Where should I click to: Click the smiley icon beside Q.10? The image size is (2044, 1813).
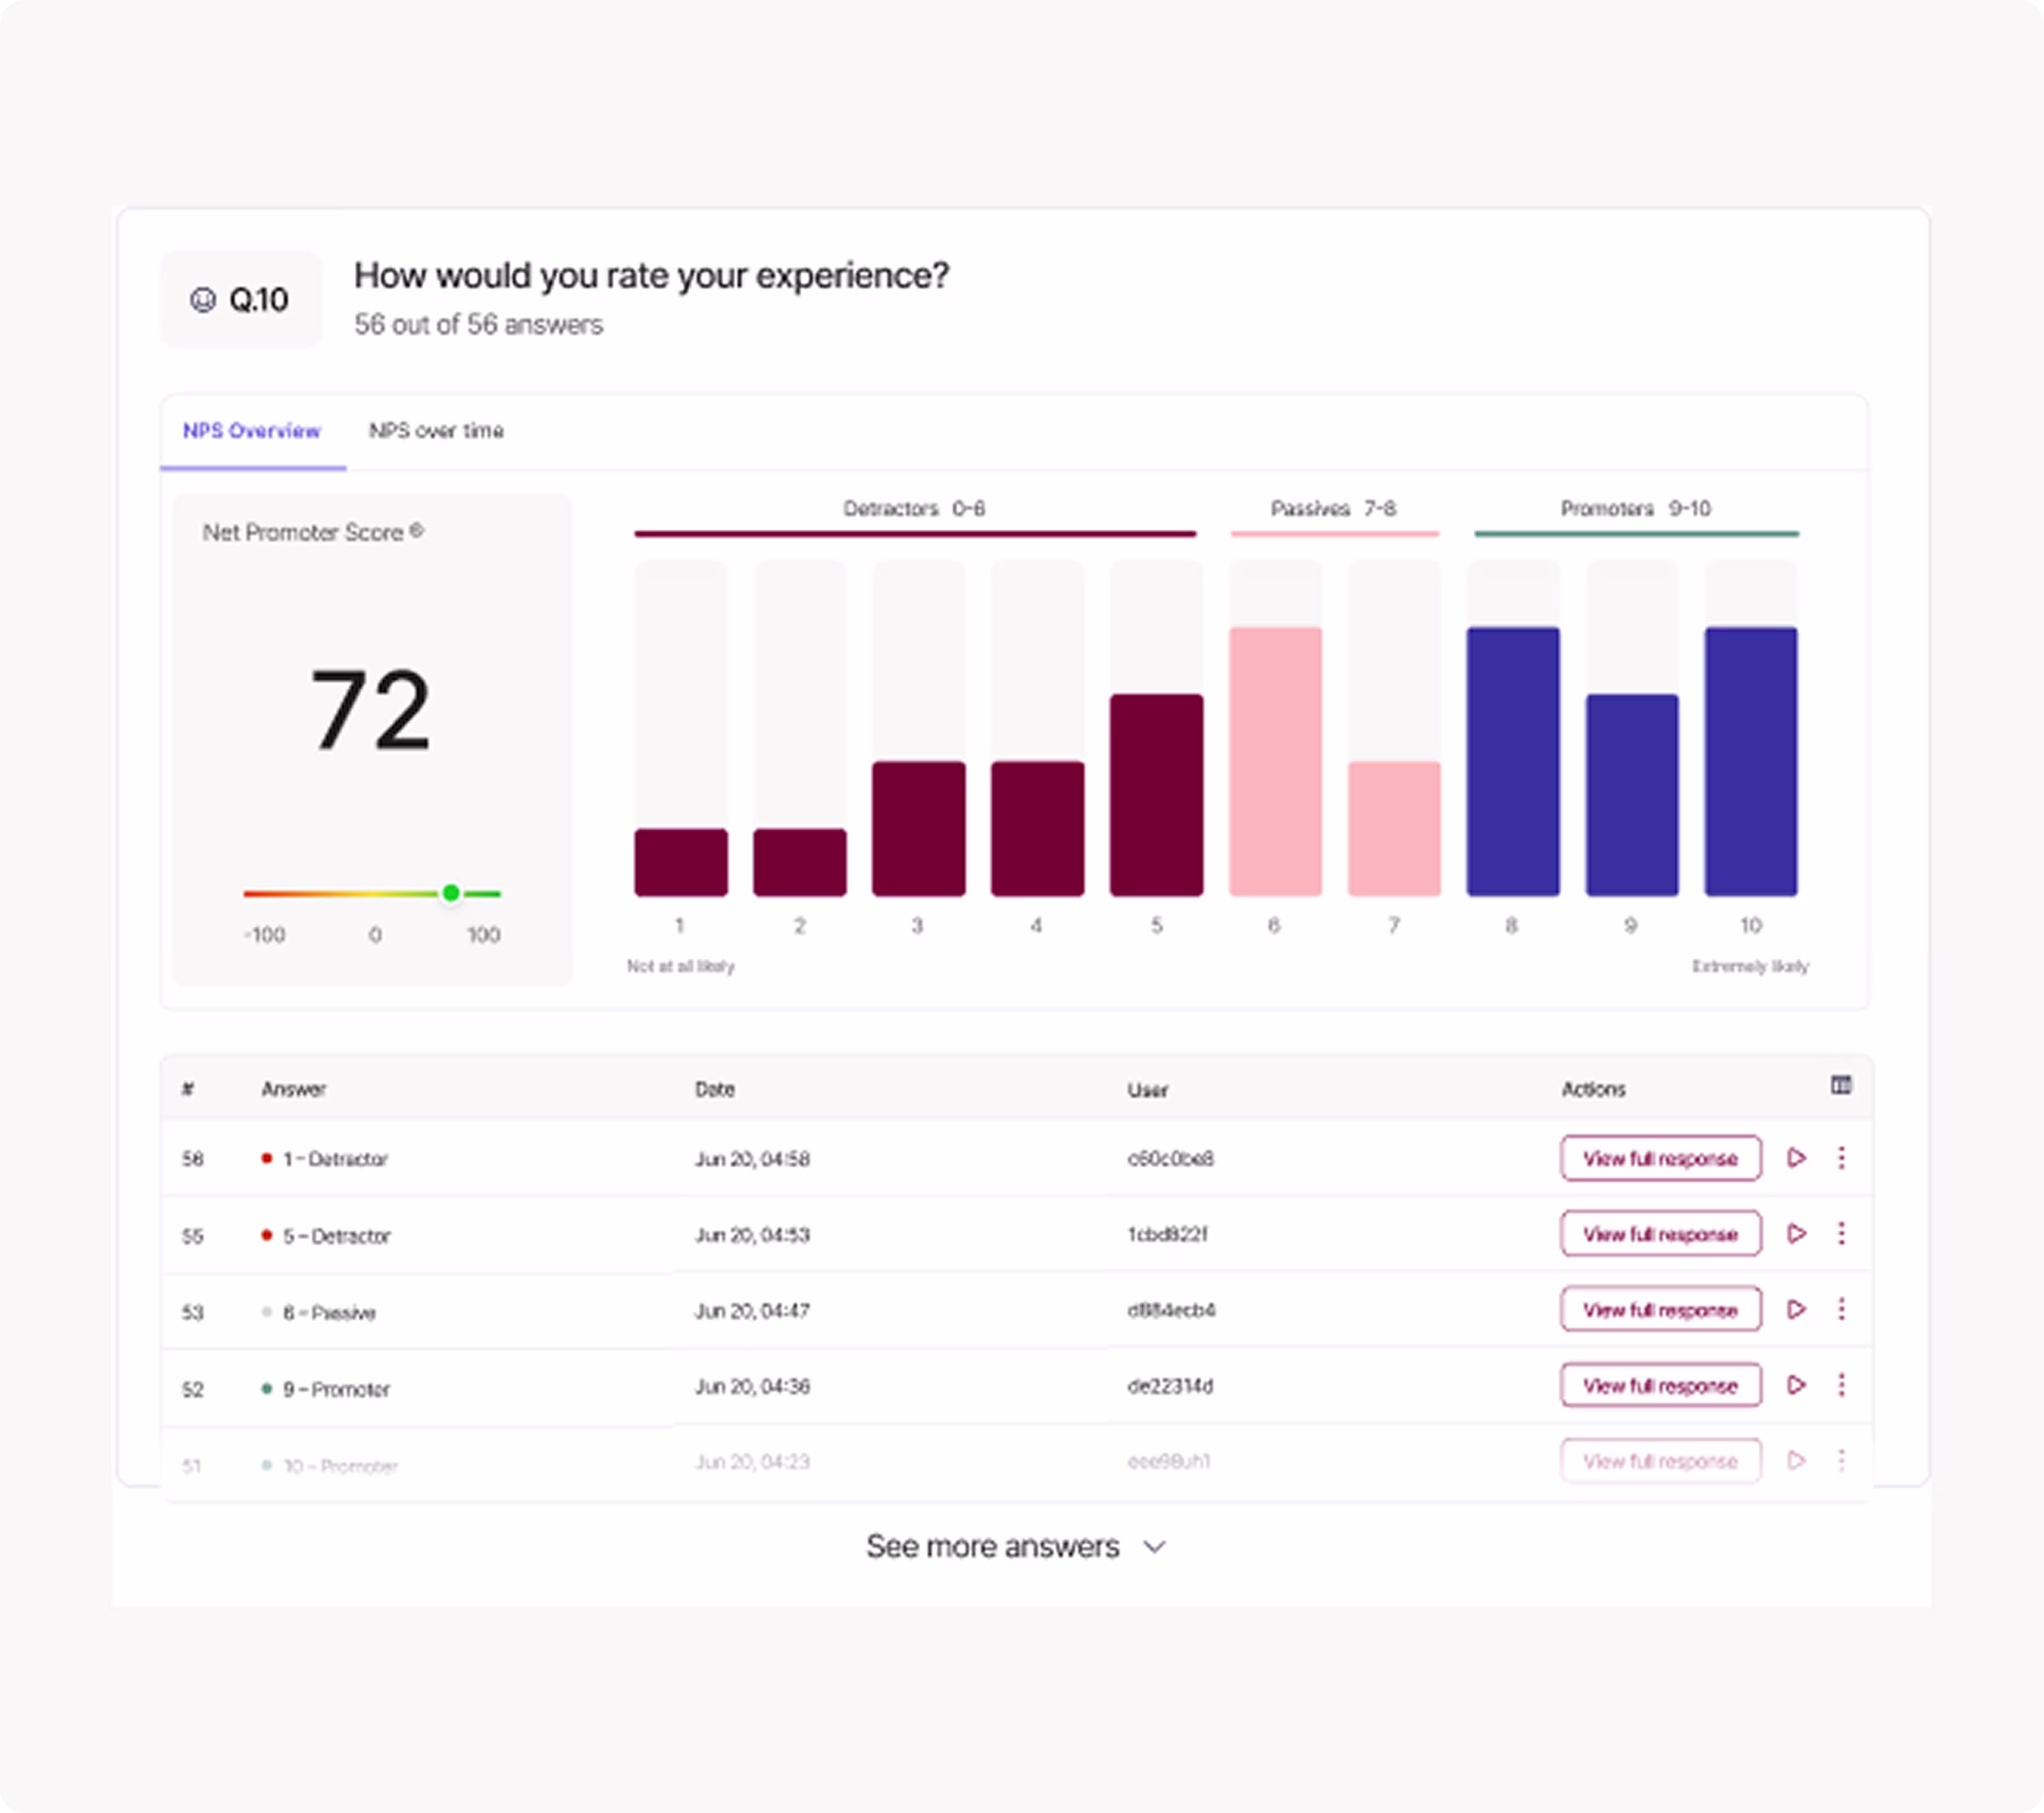coord(203,299)
